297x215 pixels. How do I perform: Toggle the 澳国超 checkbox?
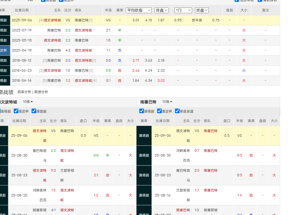click(x=34, y=111)
